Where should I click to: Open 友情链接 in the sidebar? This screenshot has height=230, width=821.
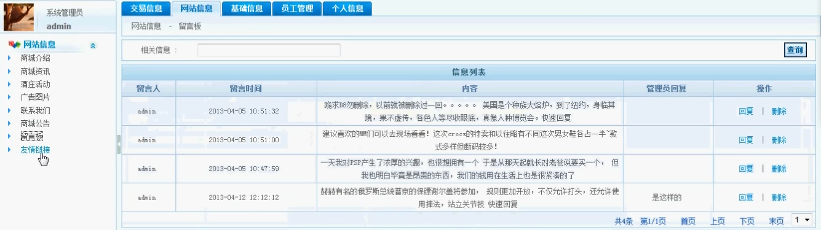35,150
